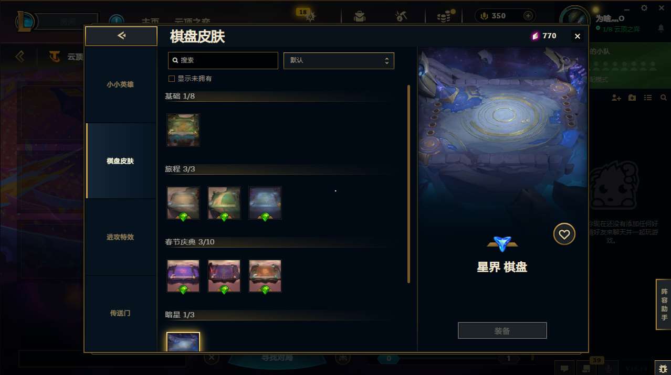Viewport: 671px width, 375px height.
Task: Click the plus icon beside the 350 balance
Action: click(x=528, y=16)
